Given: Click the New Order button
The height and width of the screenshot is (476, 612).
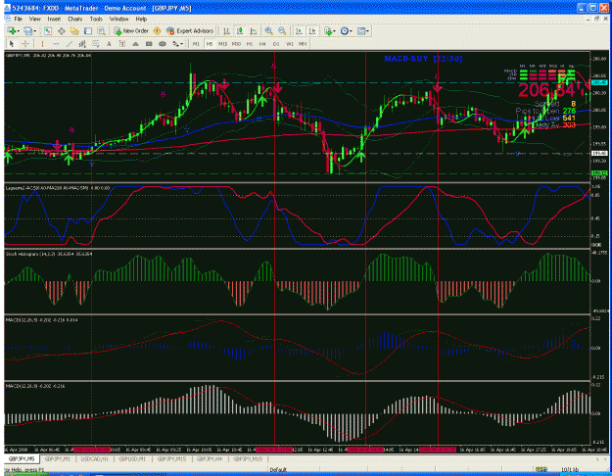Looking at the screenshot, I should tap(131, 30).
